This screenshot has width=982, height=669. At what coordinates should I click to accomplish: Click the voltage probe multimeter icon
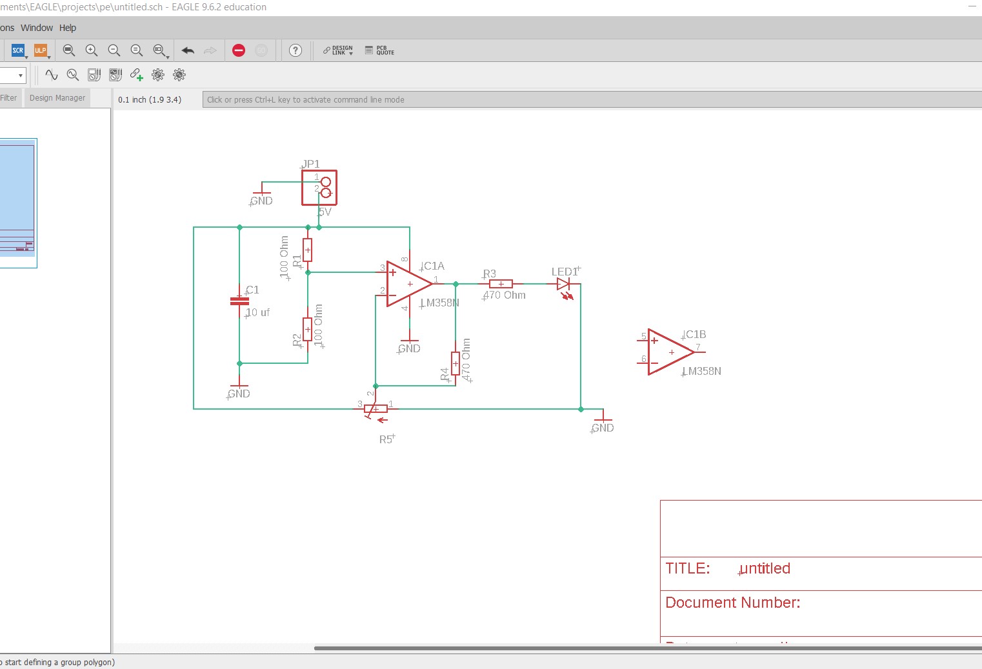click(x=94, y=75)
